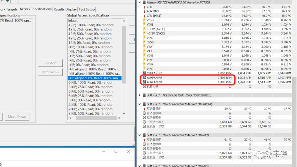Click the vertical scrollbar thumb in specifications list
This screenshot has height=167, width=297.
click(124, 54)
